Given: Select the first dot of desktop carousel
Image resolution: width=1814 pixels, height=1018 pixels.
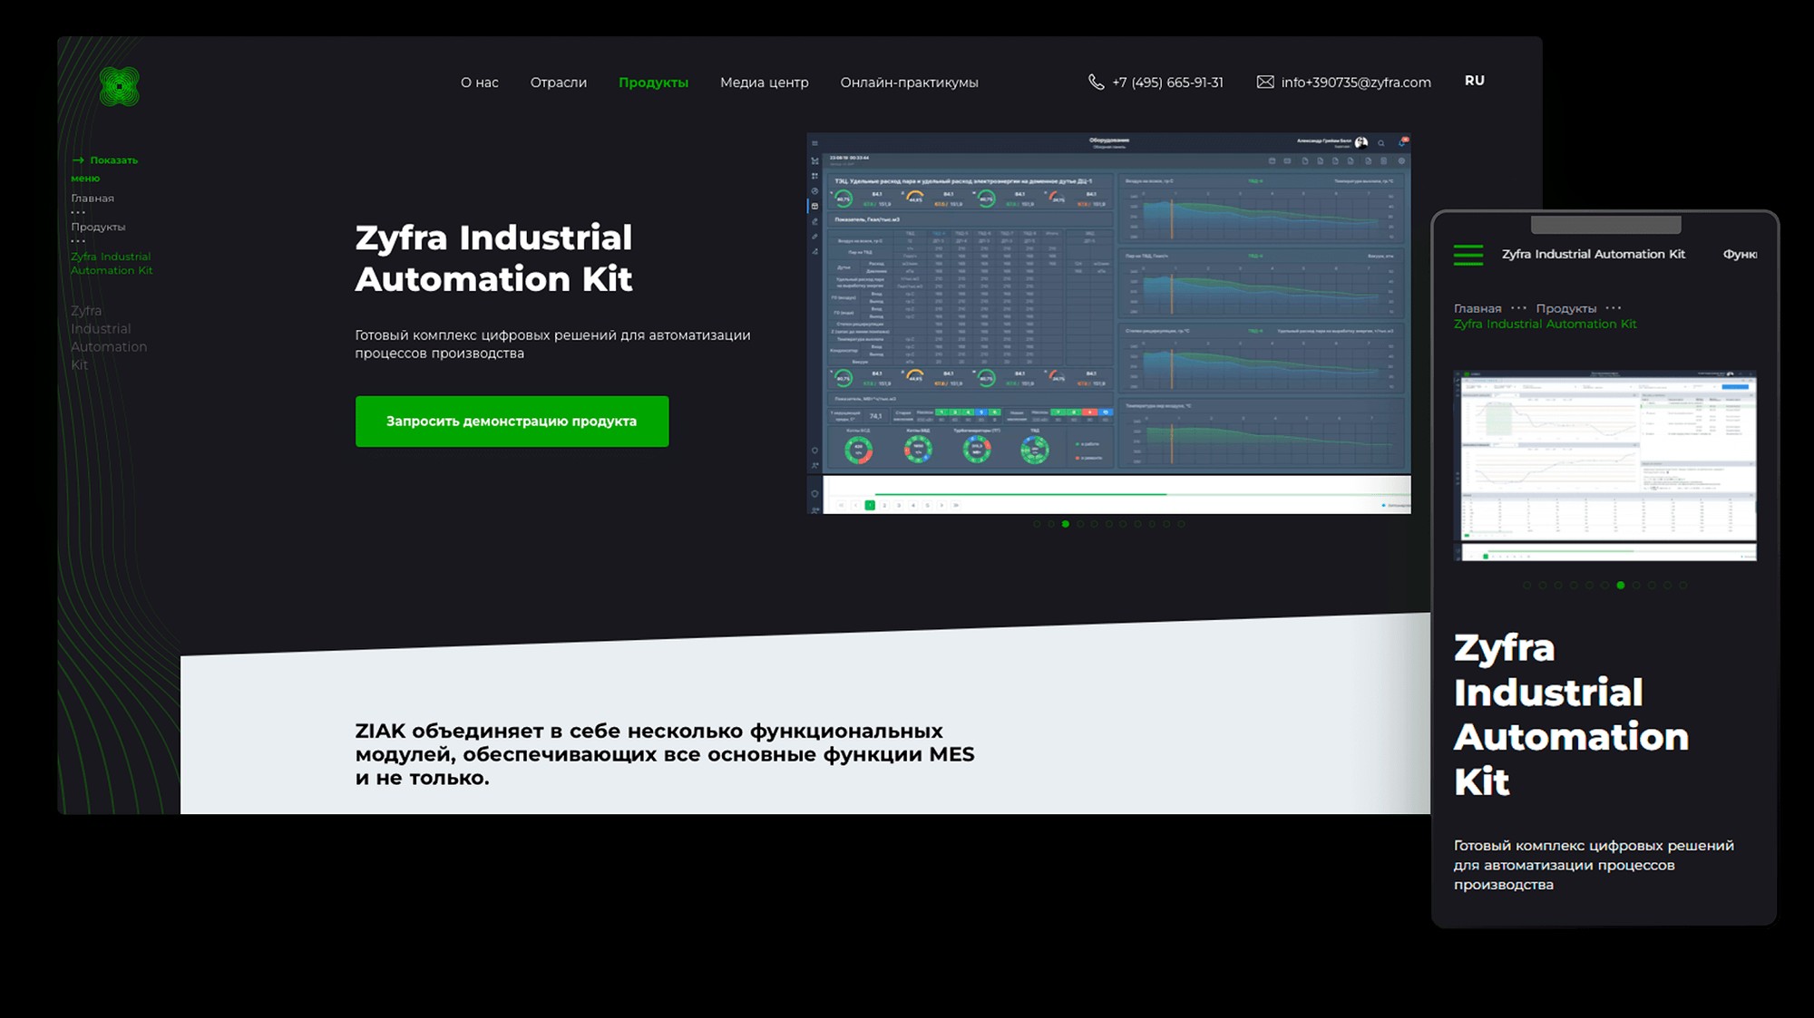Looking at the screenshot, I should click(1037, 524).
